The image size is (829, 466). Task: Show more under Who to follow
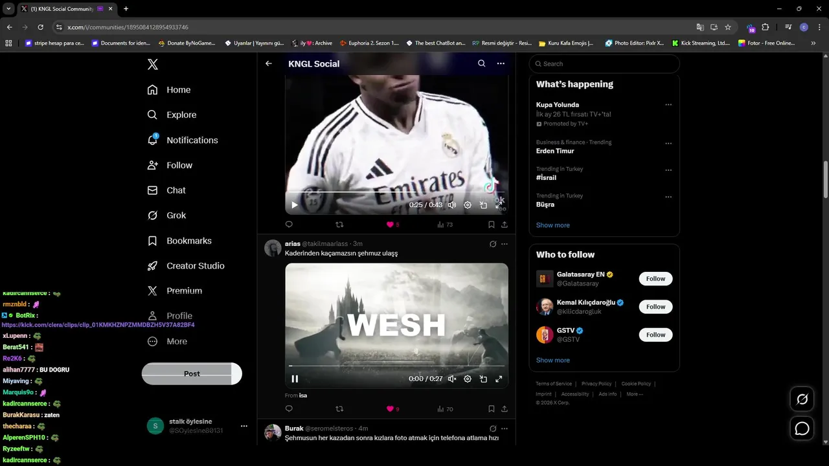(x=553, y=361)
